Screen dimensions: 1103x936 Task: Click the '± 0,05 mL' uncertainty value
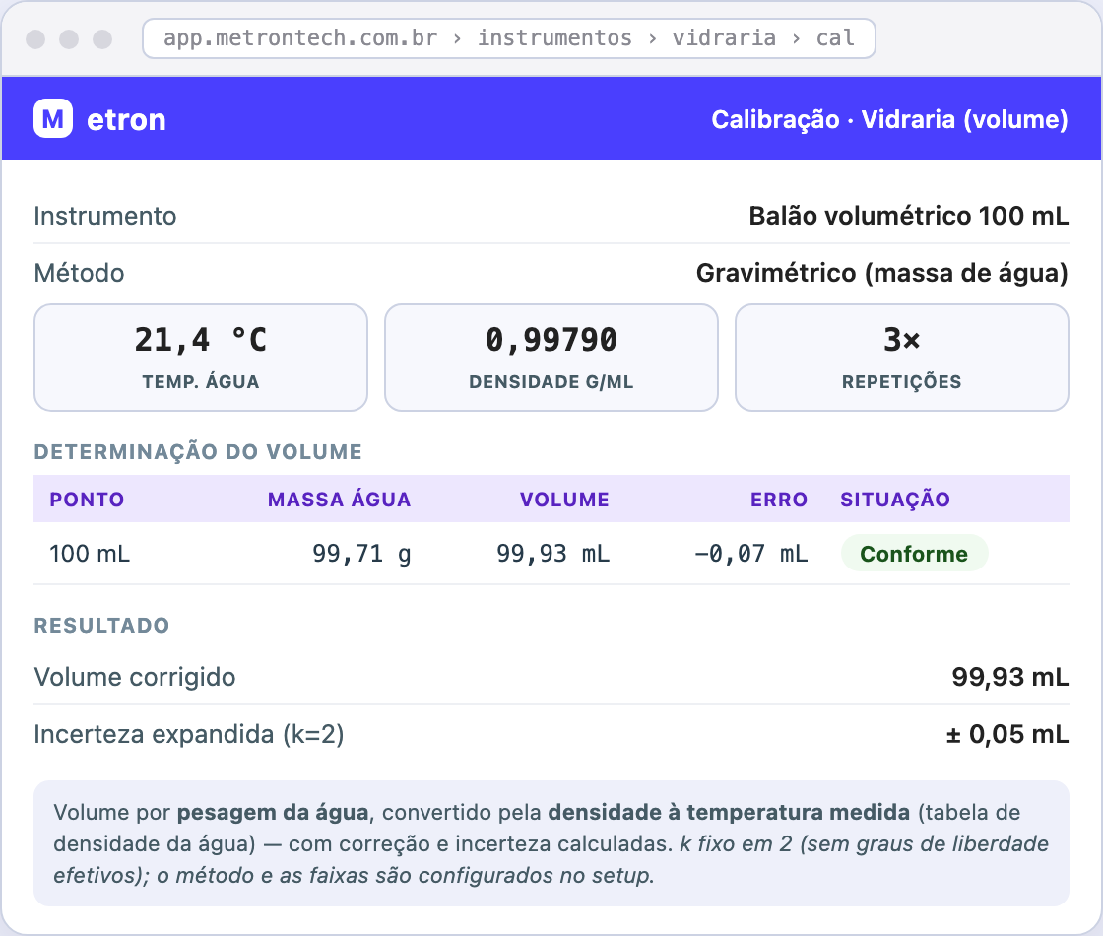pyautogui.click(x=1007, y=734)
